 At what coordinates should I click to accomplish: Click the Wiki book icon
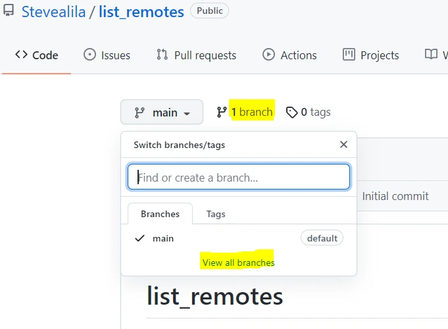click(x=432, y=55)
